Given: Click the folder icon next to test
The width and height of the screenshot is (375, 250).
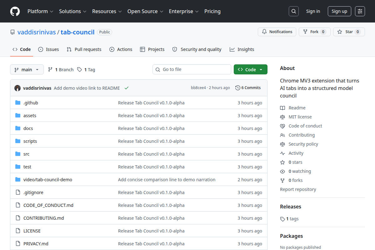Looking at the screenshot, I should tap(18, 167).
